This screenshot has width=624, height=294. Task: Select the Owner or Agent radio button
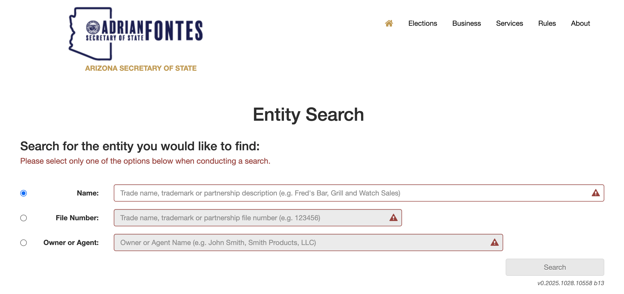tap(24, 243)
